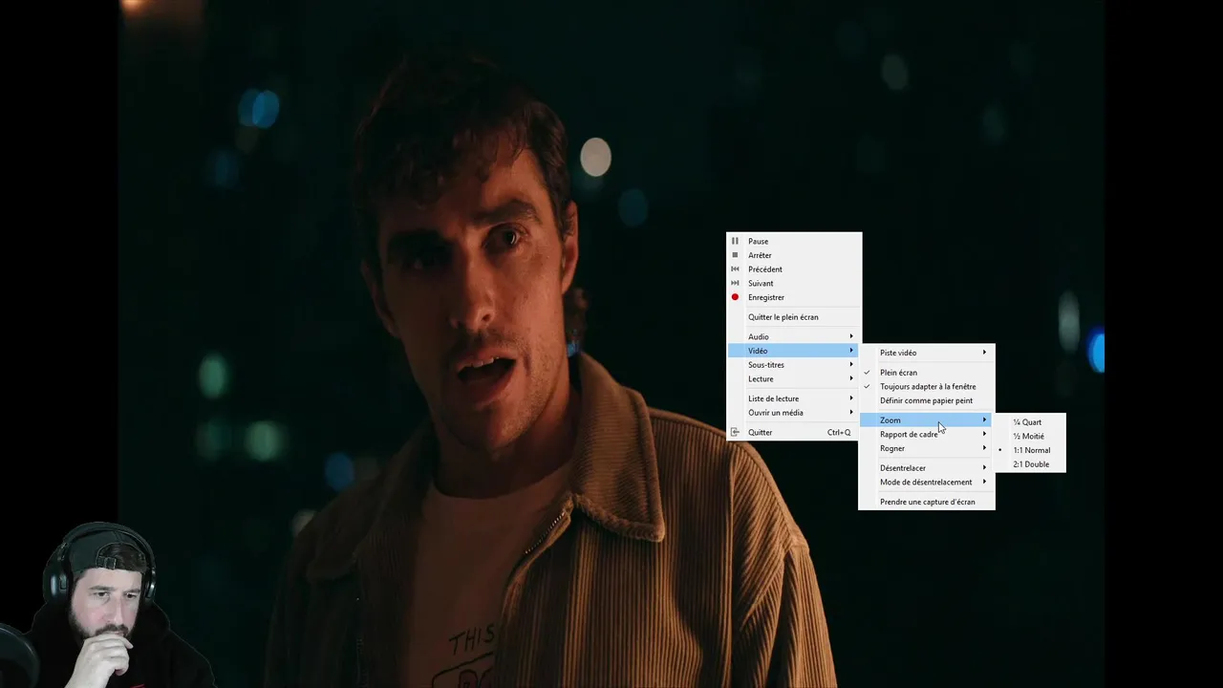
Task: Open the Piste vidéo submenu
Action: [x=926, y=353]
